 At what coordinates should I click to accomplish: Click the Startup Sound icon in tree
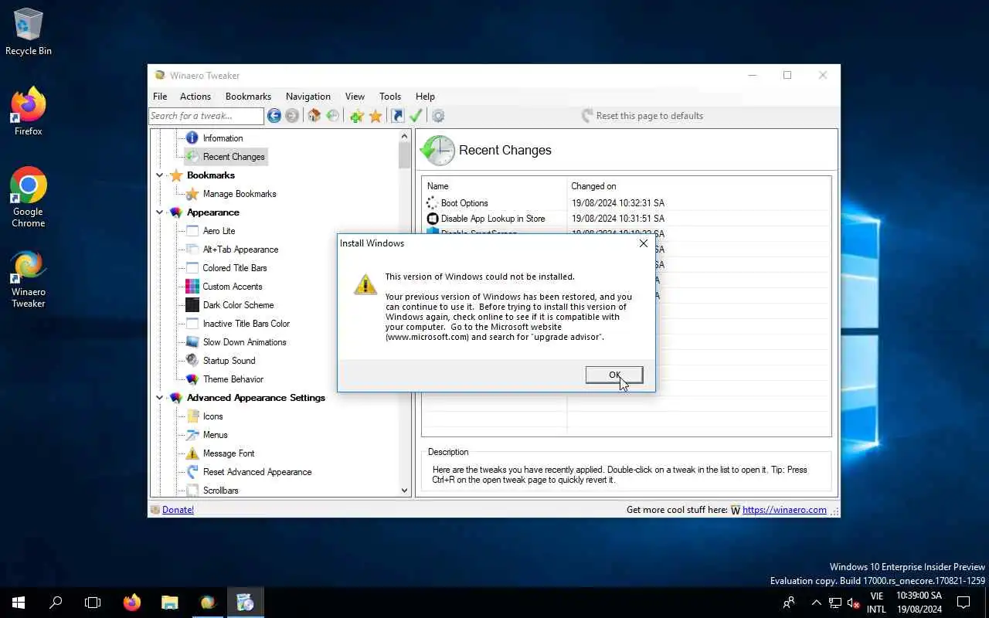click(192, 361)
